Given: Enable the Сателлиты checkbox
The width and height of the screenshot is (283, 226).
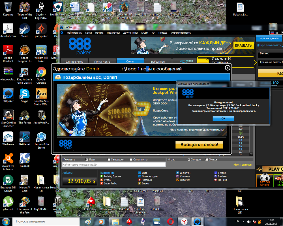Looking at the screenshot, I should pos(131,160).
